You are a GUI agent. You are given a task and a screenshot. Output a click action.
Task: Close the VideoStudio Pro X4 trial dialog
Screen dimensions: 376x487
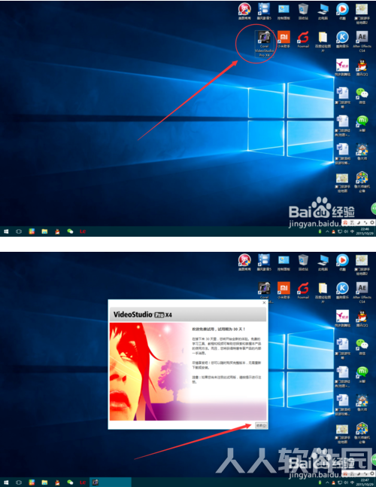click(x=264, y=302)
